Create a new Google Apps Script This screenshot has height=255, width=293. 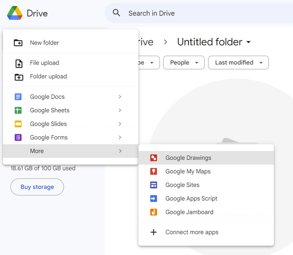206,199
